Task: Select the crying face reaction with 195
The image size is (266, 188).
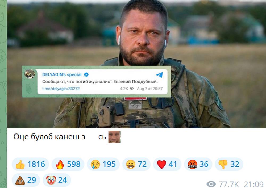Action: tap(103, 164)
